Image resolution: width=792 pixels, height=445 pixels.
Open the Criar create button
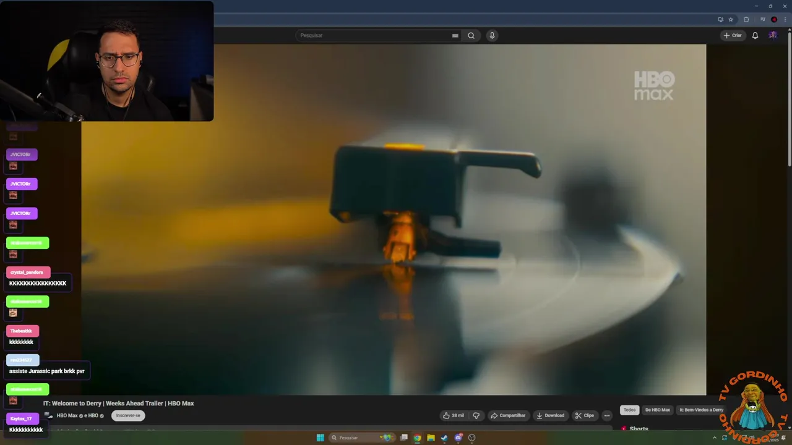click(733, 35)
